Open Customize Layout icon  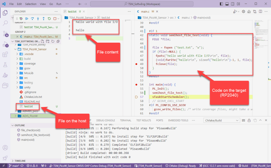[x=238, y=4]
